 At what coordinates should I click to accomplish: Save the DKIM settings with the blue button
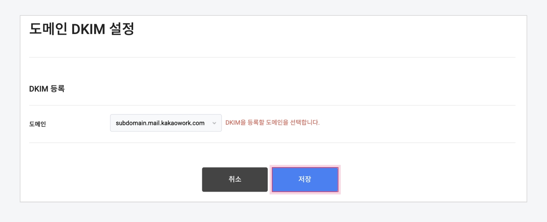305,179
